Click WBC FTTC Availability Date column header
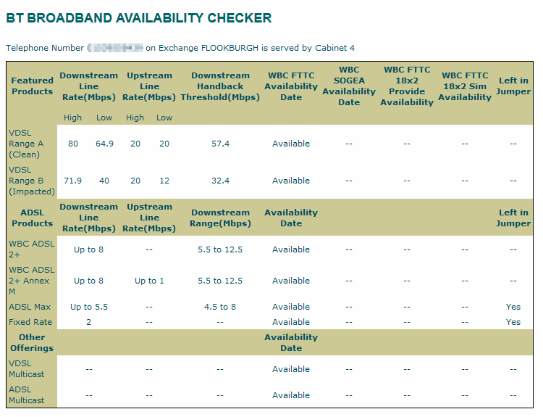The image size is (543, 417). [x=291, y=86]
